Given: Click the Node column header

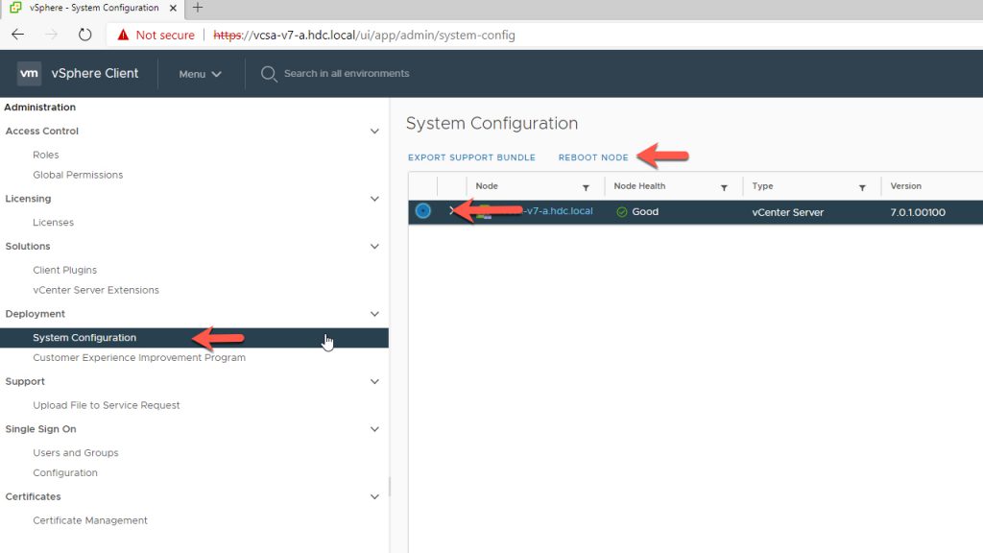Looking at the screenshot, I should (x=487, y=186).
